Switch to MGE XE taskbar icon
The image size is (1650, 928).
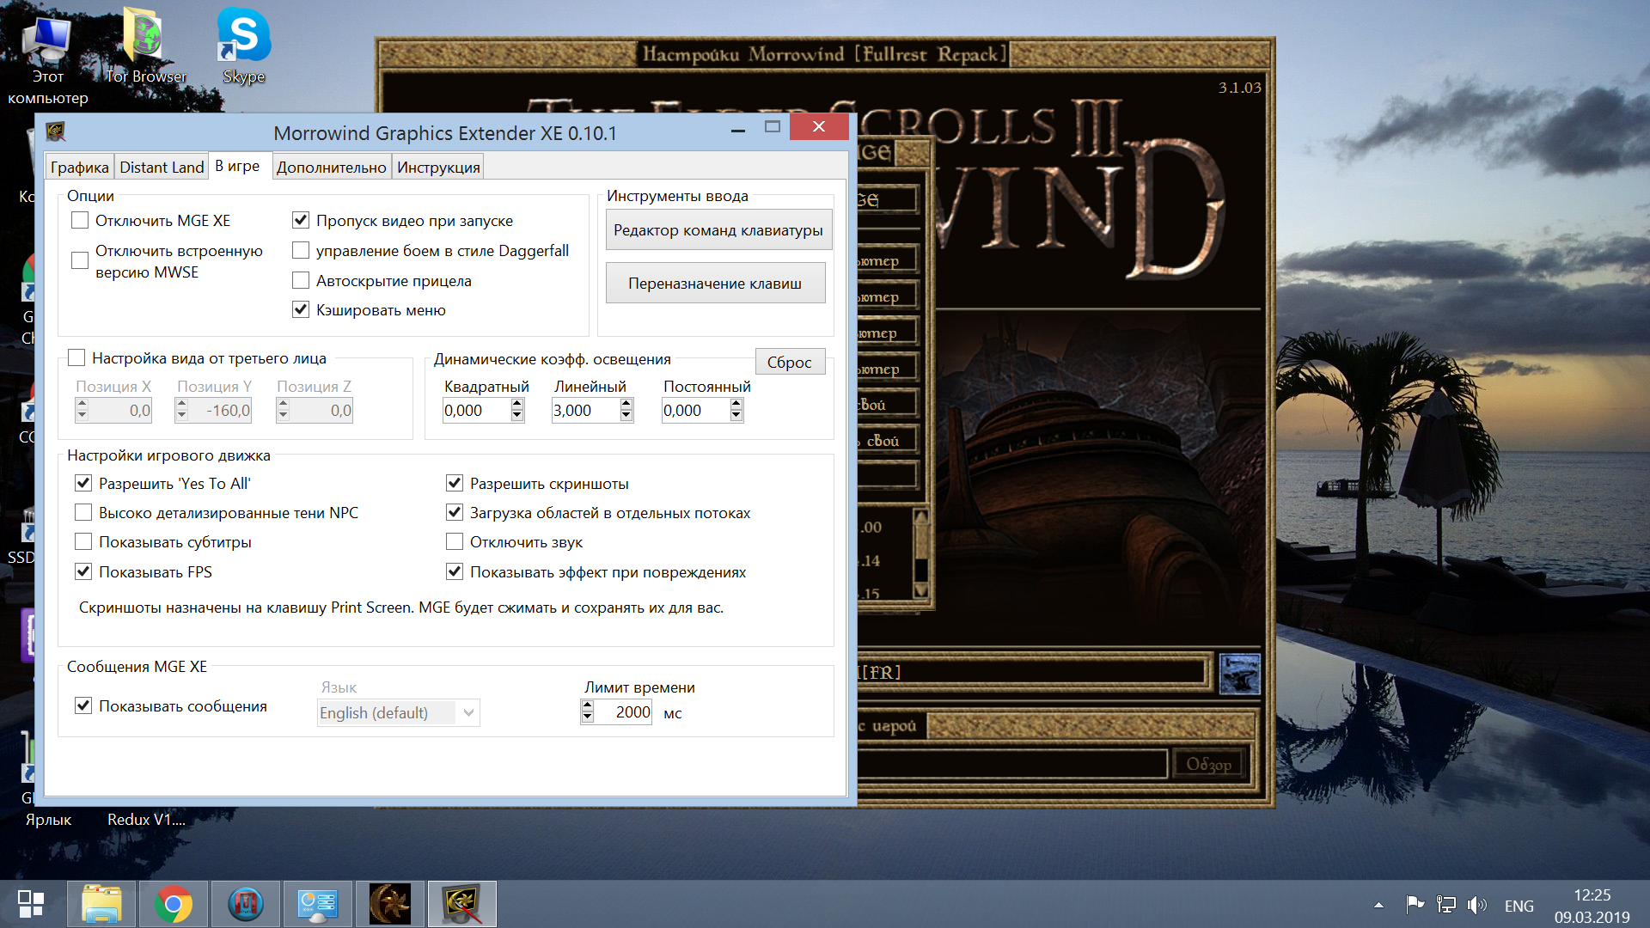[462, 904]
